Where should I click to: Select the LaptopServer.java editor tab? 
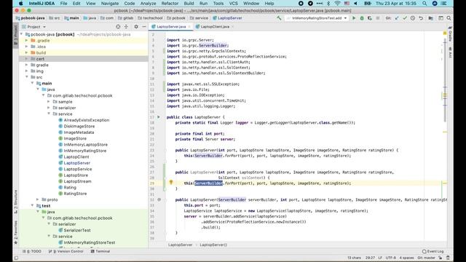click(171, 27)
